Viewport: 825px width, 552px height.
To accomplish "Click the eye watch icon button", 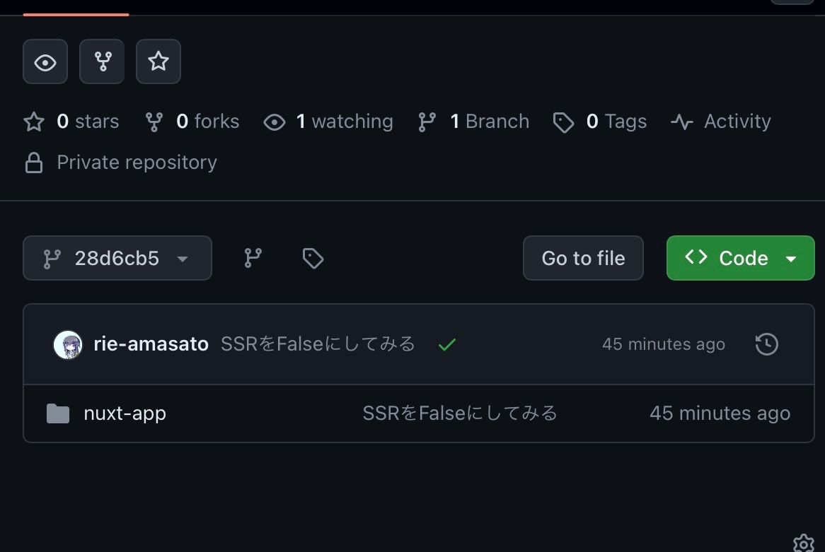I will pos(45,62).
